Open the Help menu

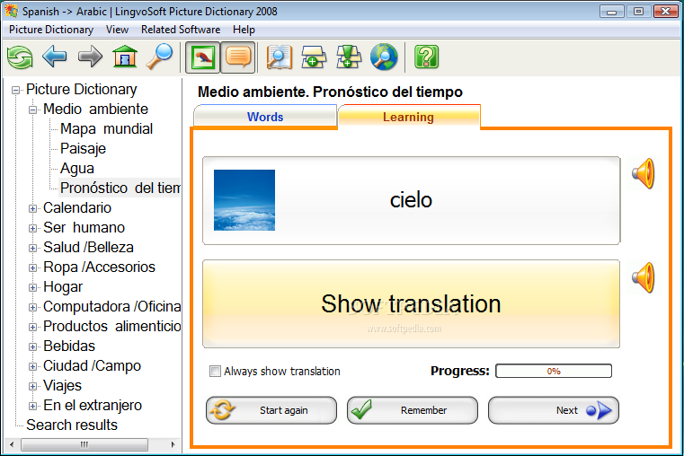click(244, 30)
